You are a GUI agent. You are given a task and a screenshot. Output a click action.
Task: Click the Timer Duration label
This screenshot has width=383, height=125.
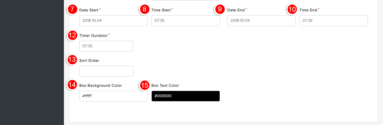(x=93, y=36)
